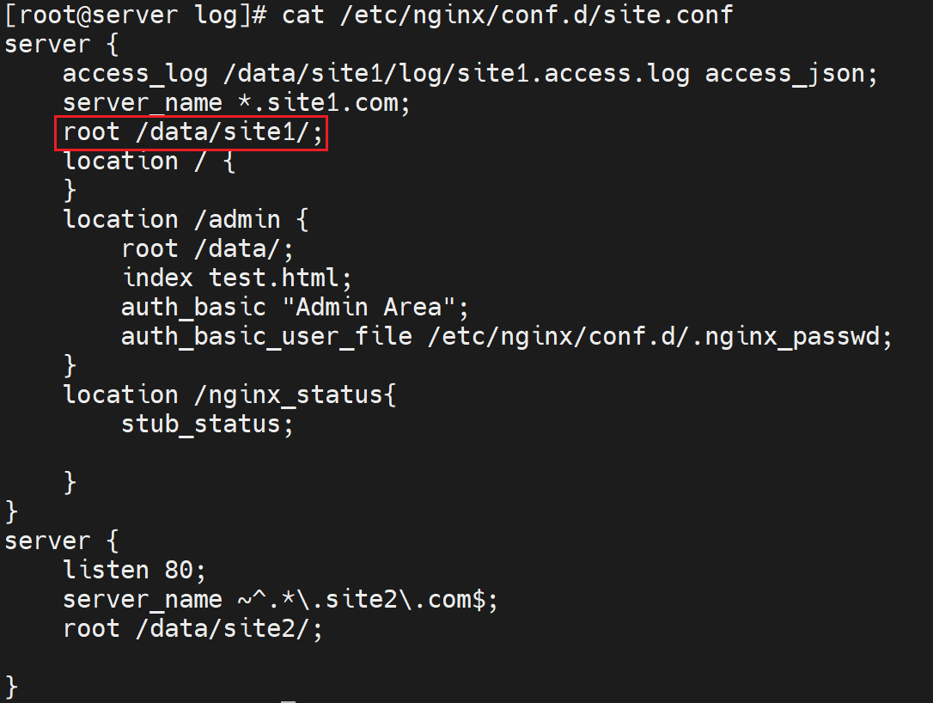Click the "location /nginx_status{" line
The width and height of the screenshot is (933, 703).
point(229,395)
